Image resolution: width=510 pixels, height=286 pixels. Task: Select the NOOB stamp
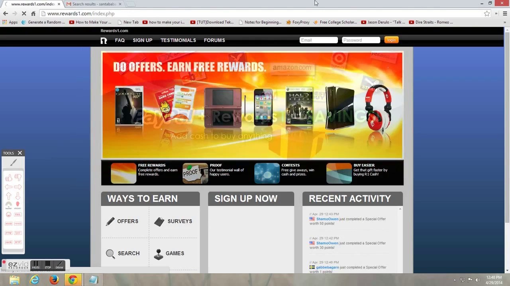coord(9,224)
